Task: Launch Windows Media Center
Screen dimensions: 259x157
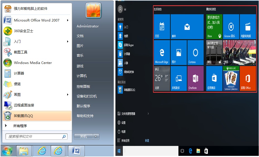Action: pyautogui.click(x=37, y=63)
